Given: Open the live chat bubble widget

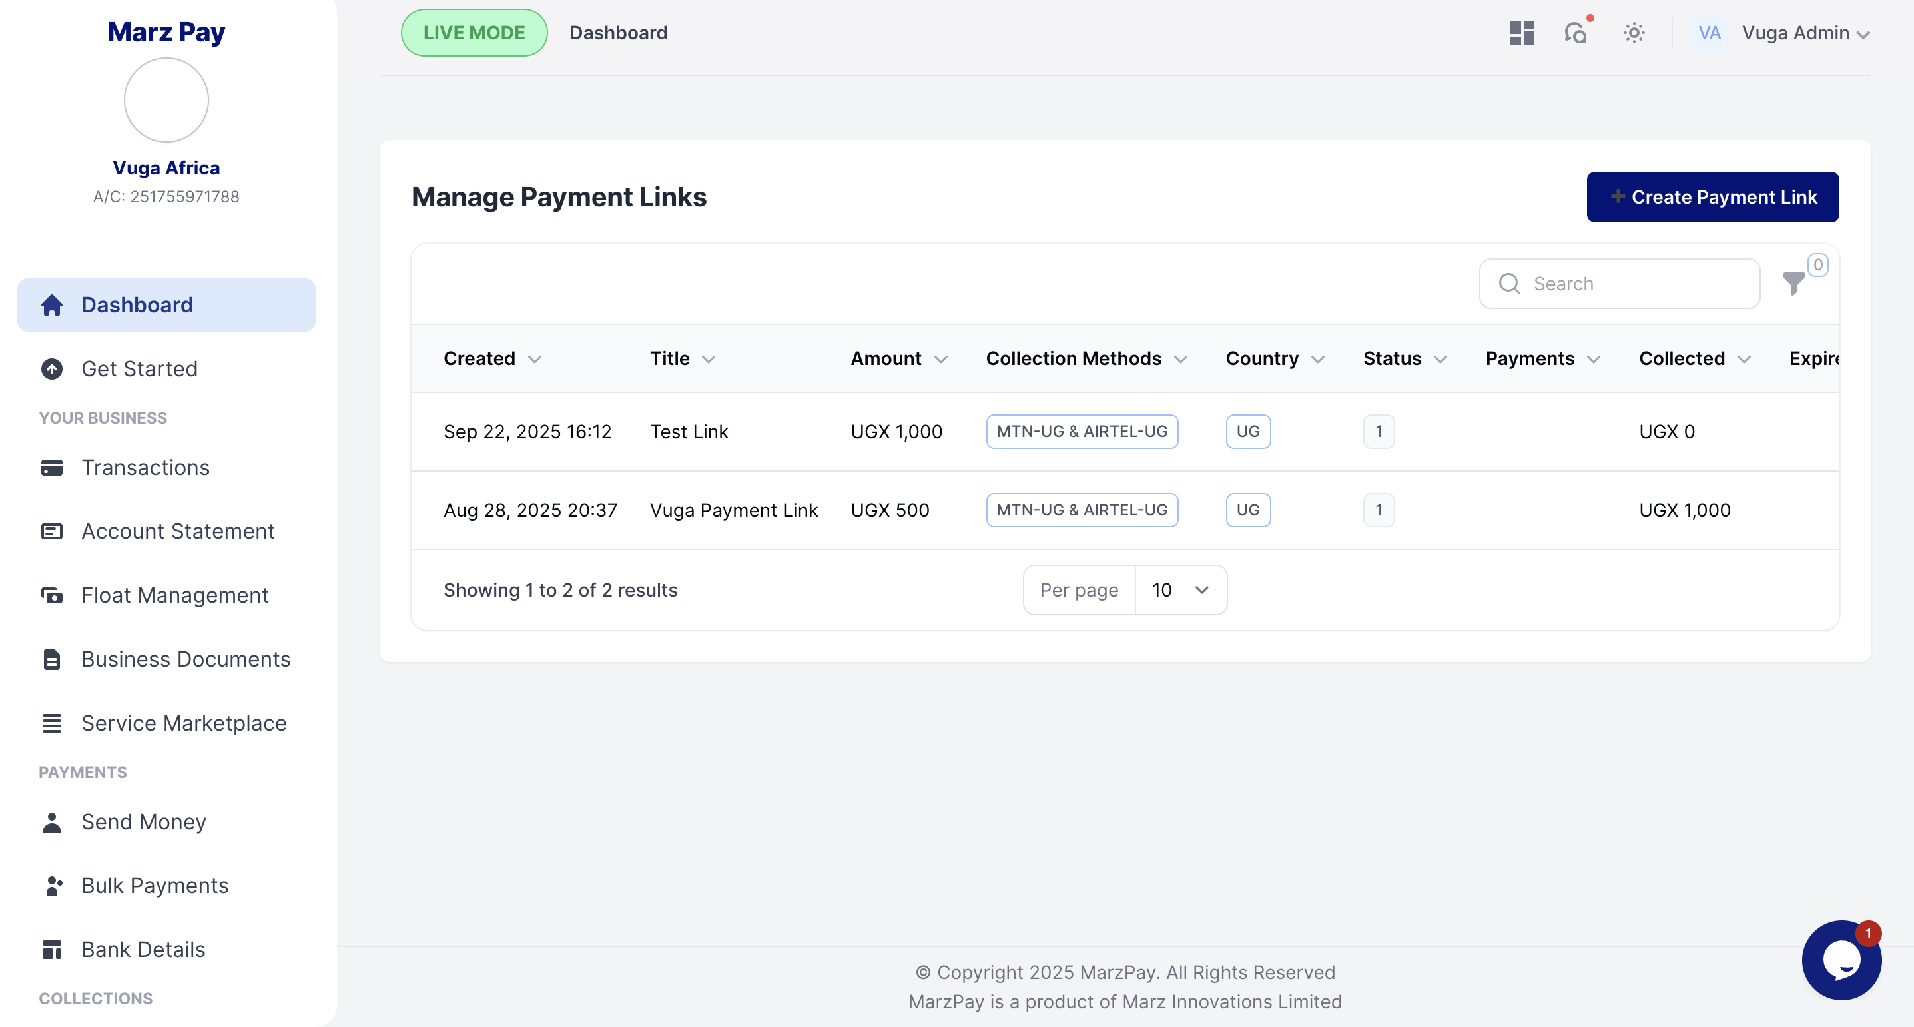Looking at the screenshot, I should click(1841, 960).
